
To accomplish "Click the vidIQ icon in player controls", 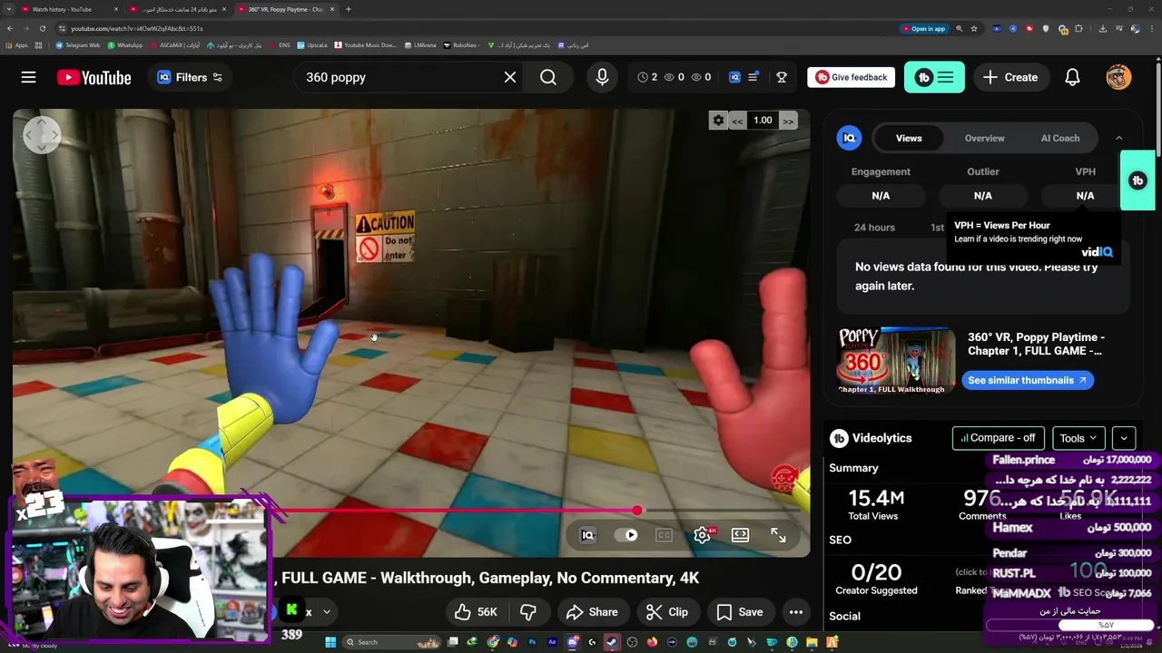I will point(587,535).
